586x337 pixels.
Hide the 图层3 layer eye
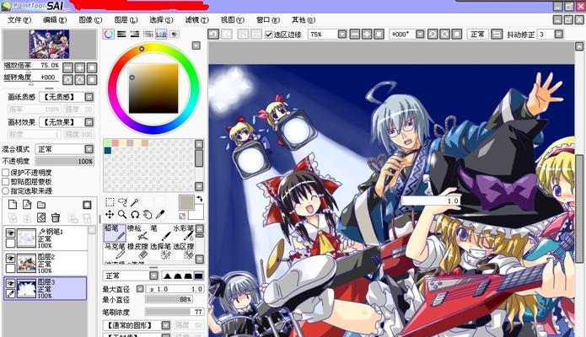point(10,284)
